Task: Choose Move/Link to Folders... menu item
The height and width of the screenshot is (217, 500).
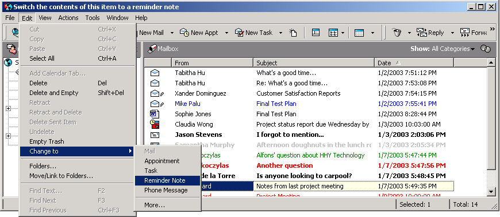Action: click(78, 176)
